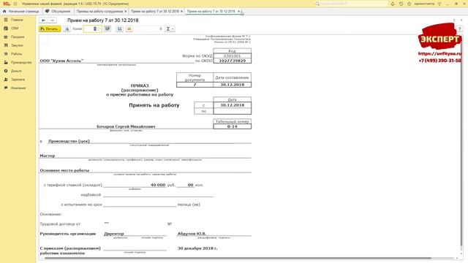Expand the Sigma dropdown

point(170,29)
